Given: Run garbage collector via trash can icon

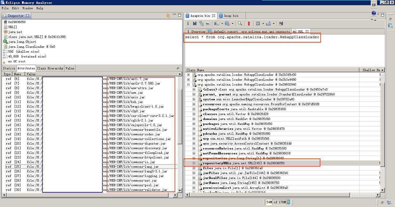Looking at the screenshot, I should click(x=289, y=202).
